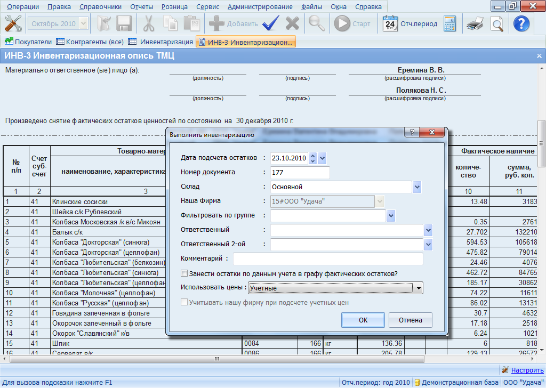Open the Справочники menu

[100, 7]
